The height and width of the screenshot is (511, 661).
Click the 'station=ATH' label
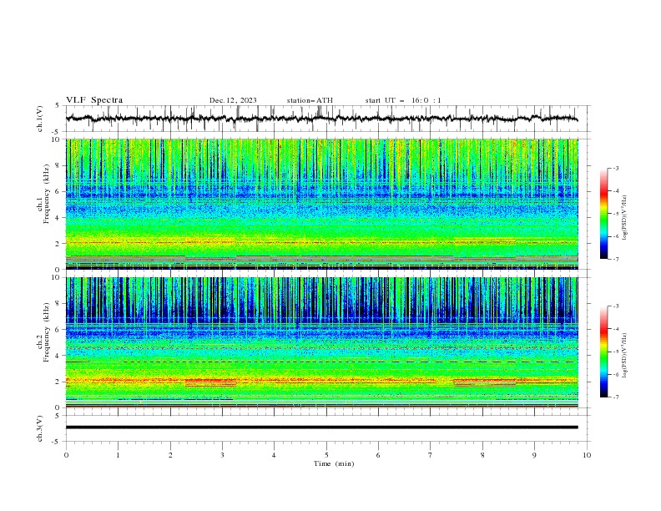pyautogui.click(x=310, y=100)
